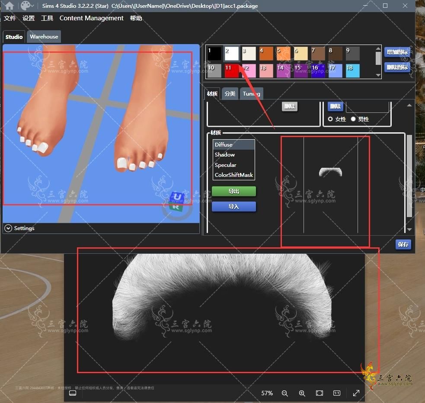Viewport: 425px width, 403px height.
Task: Click the 1:1 actual size icon
Action: click(x=337, y=393)
